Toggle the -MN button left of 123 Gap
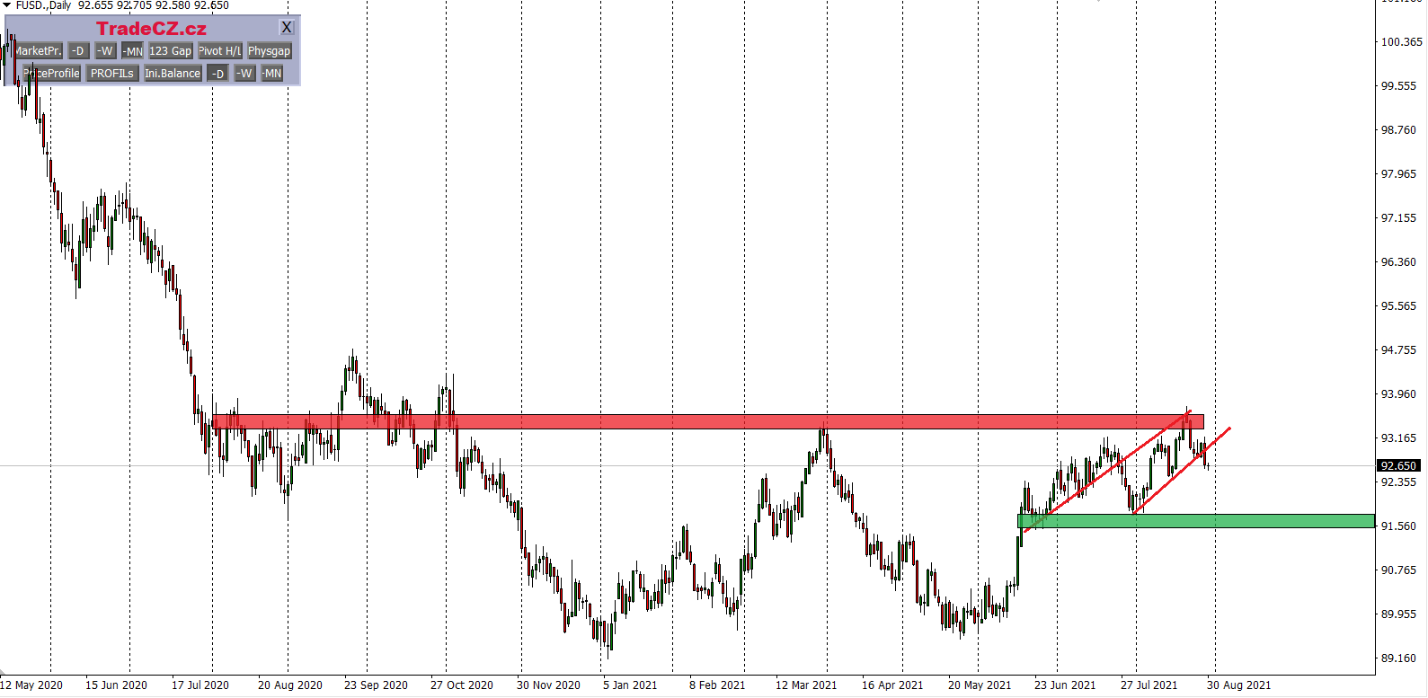The width and height of the screenshot is (1428, 698). pos(133,51)
